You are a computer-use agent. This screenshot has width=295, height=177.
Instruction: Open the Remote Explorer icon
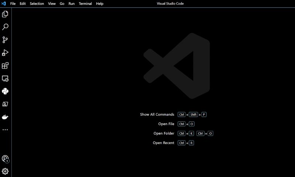[x=5, y=79]
